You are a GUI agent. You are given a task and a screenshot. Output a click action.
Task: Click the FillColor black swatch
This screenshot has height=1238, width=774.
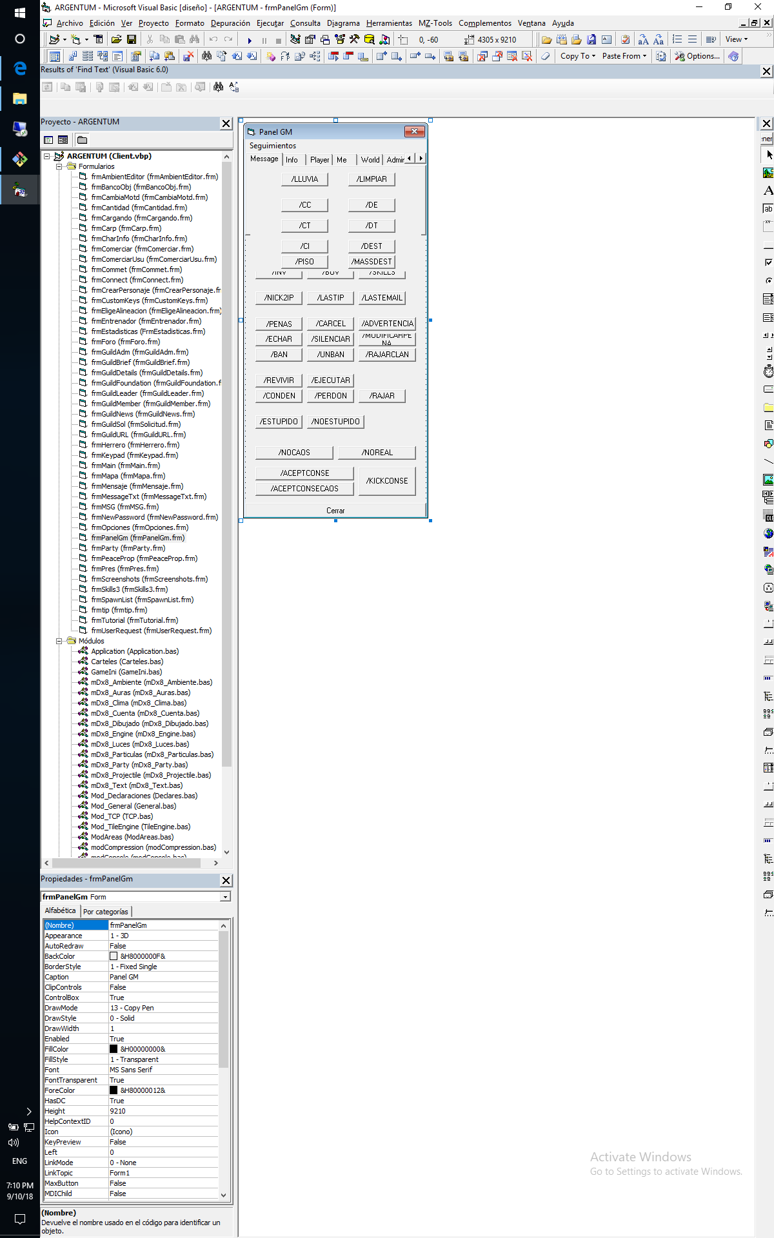click(114, 1049)
